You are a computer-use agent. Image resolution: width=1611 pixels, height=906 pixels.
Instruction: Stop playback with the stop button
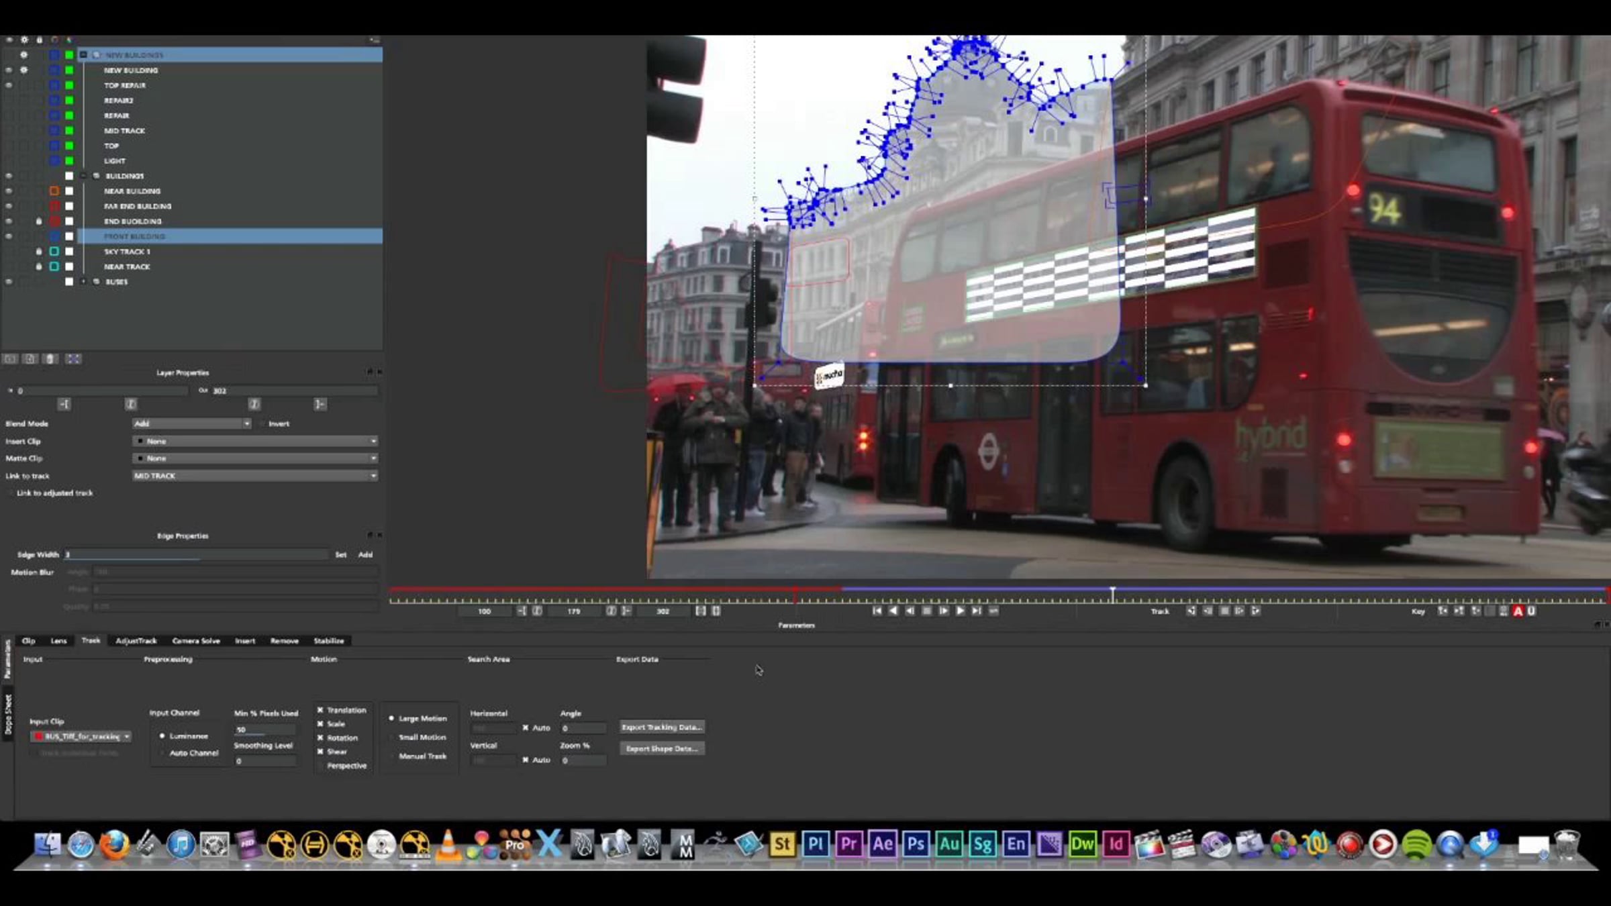click(927, 611)
